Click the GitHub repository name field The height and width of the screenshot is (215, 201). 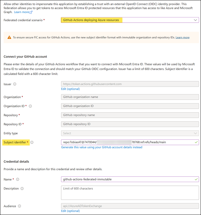[130, 115]
